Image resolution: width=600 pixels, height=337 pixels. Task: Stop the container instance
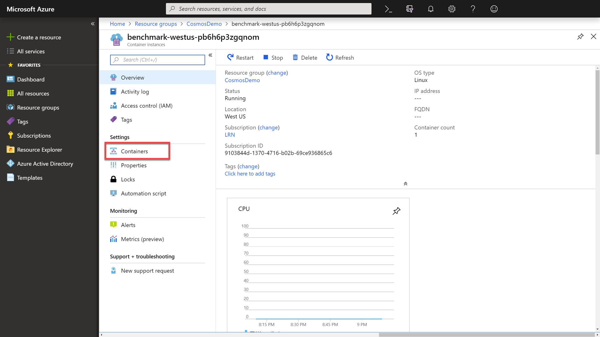click(273, 57)
